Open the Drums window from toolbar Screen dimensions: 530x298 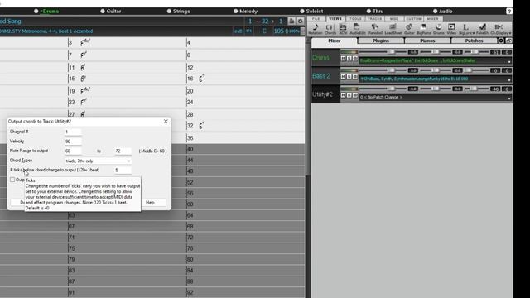point(438,29)
